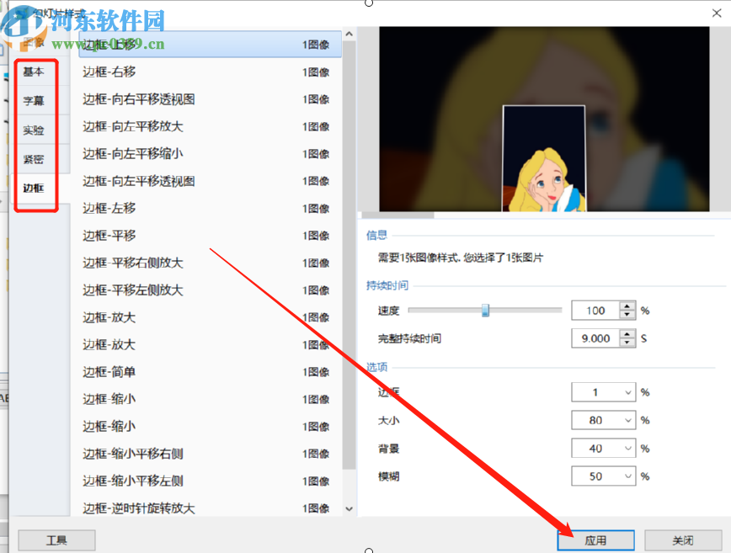Select the 边框-放大 style

pos(168,317)
